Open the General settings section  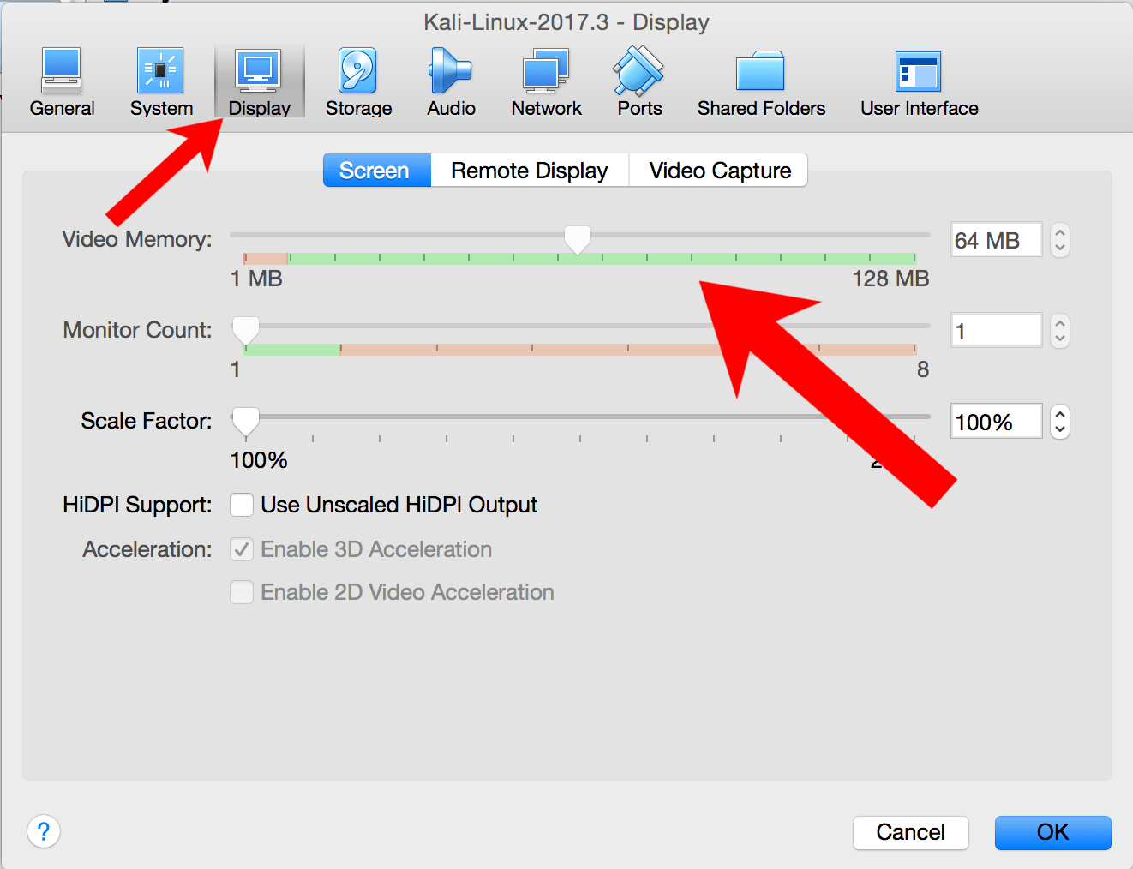[x=62, y=82]
